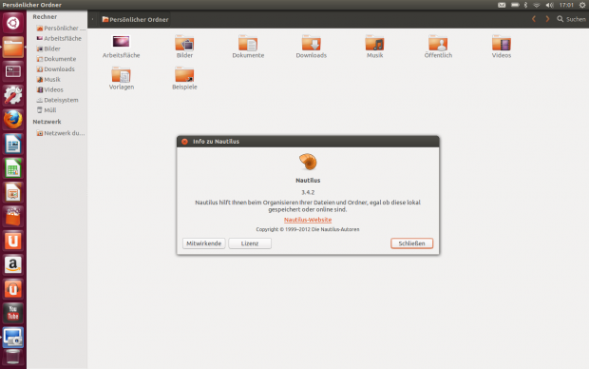589x369 pixels.
Task: Open the Vorlagen folder
Action: [x=121, y=74]
